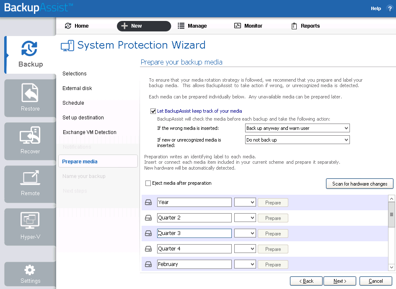Image resolution: width=396 pixels, height=289 pixels.
Task: Go to Set up destination step
Action: coord(83,118)
